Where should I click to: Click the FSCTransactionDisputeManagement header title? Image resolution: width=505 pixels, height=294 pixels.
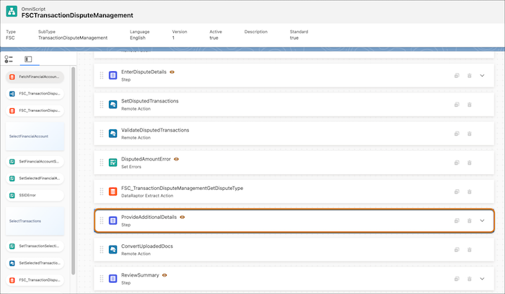click(77, 15)
